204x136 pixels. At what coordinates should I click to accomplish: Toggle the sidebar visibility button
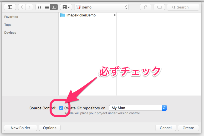10,7
